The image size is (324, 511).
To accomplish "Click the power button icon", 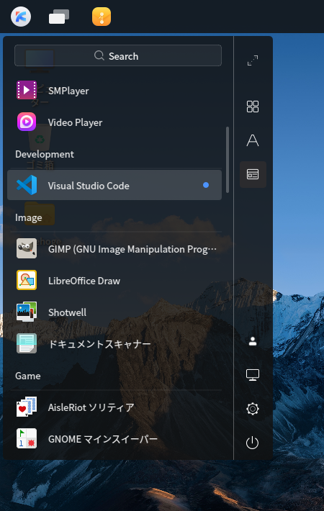I will point(252,443).
